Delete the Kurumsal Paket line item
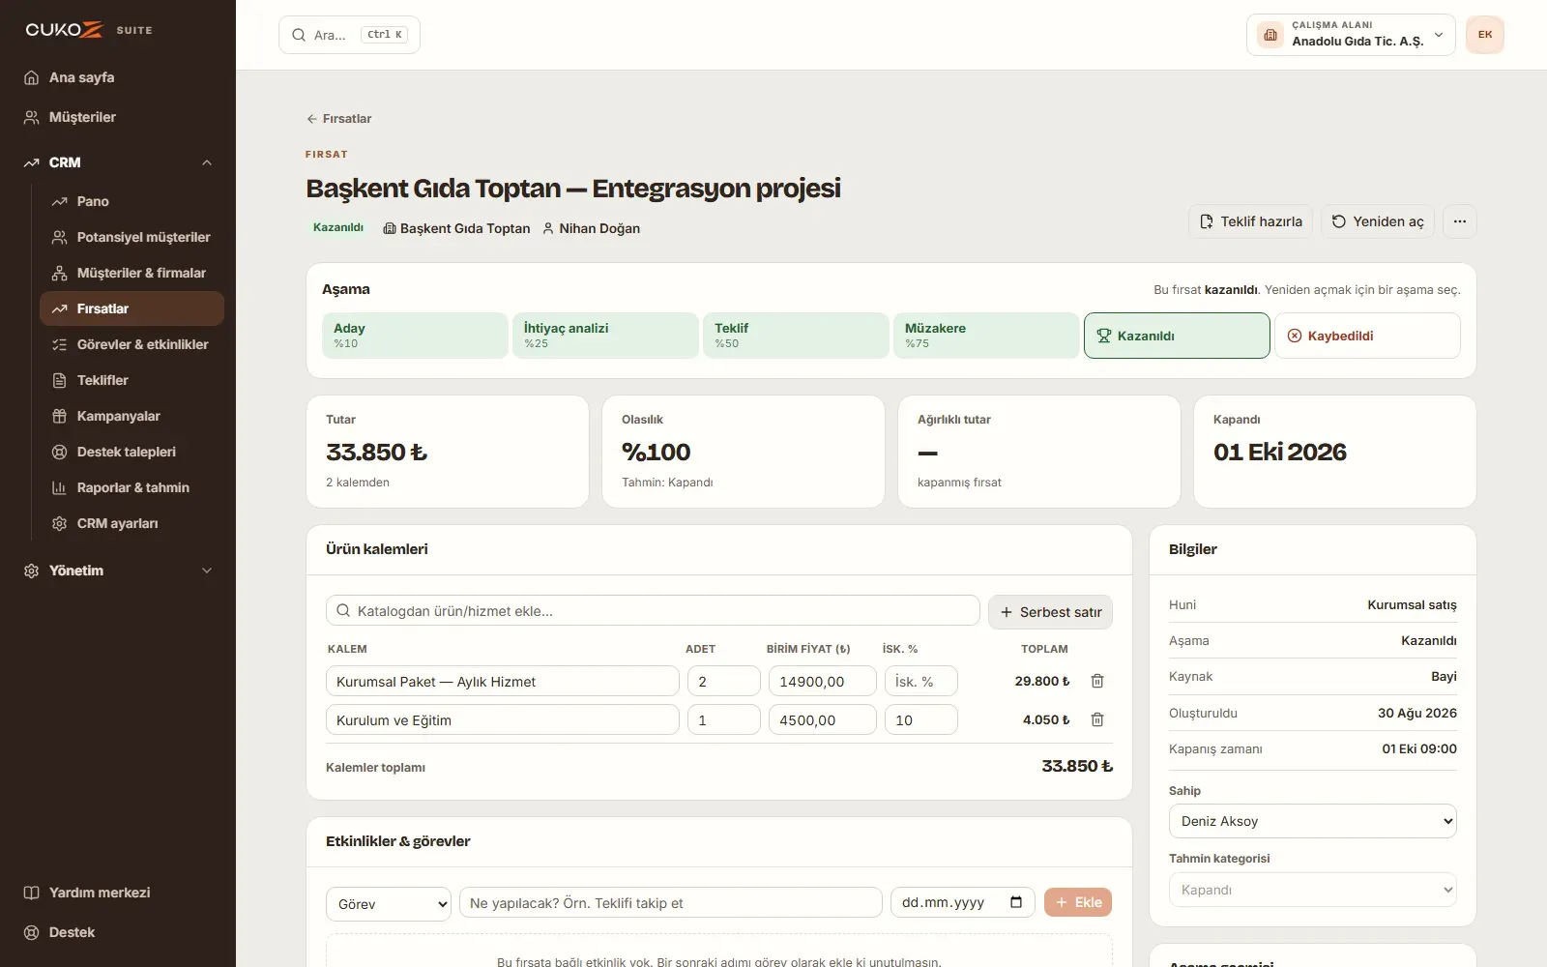Screen dimensions: 1547x967 pos(1097,681)
